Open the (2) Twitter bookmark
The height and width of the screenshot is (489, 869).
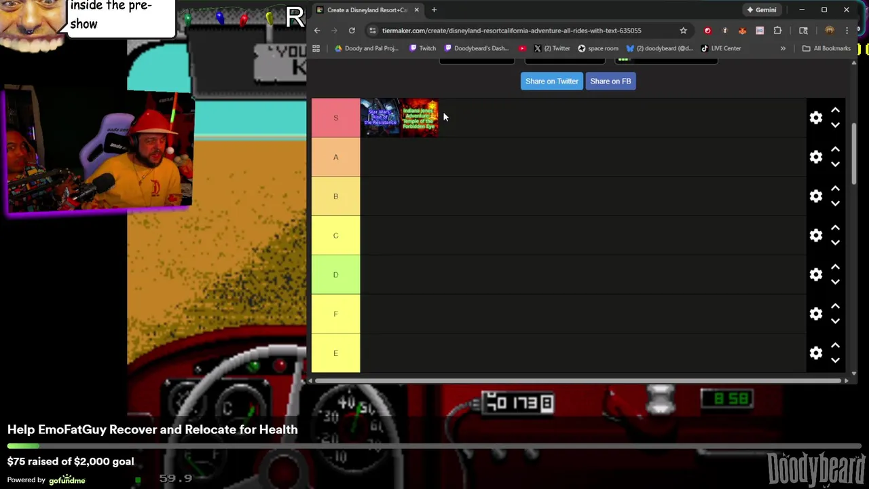[552, 48]
